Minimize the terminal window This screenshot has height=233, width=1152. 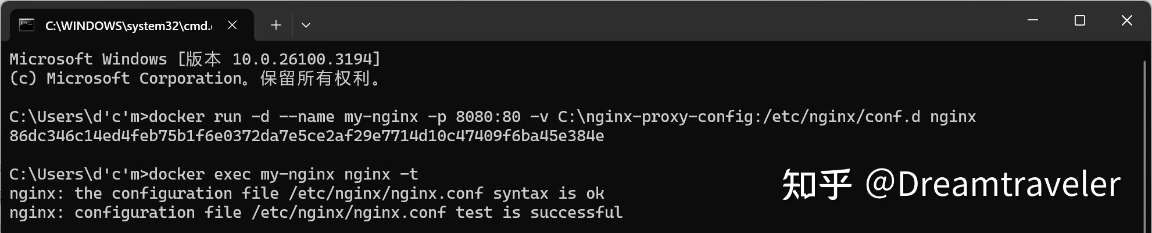[1033, 21]
